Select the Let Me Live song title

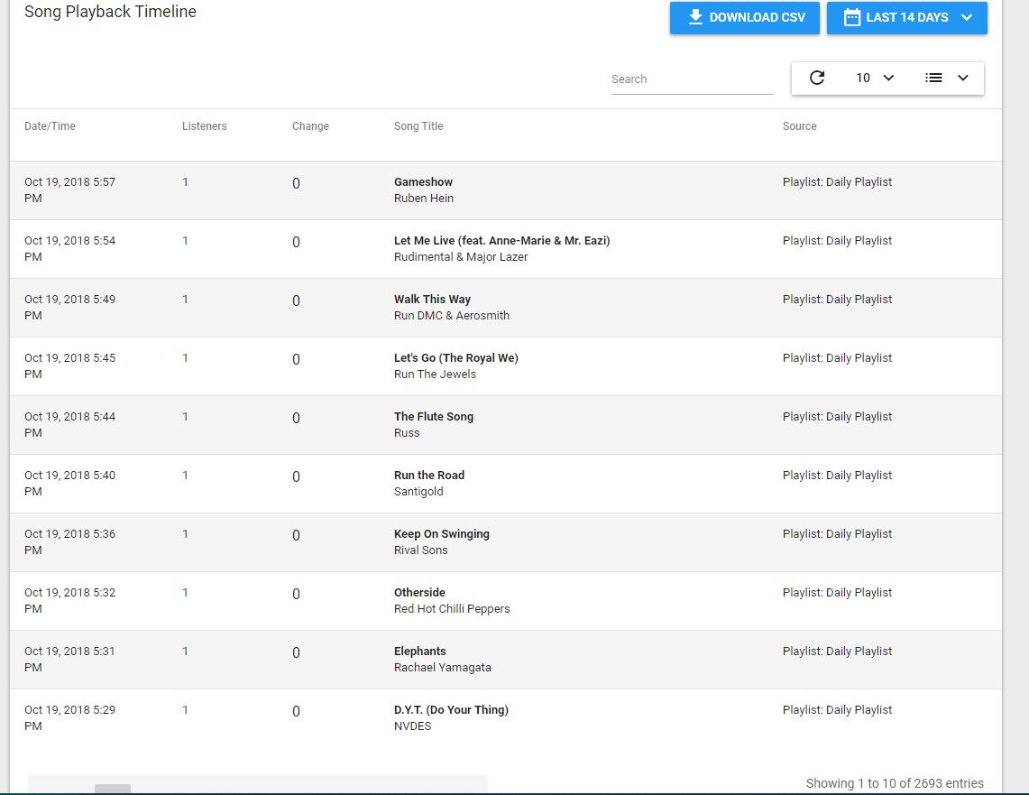click(x=502, y=240)
